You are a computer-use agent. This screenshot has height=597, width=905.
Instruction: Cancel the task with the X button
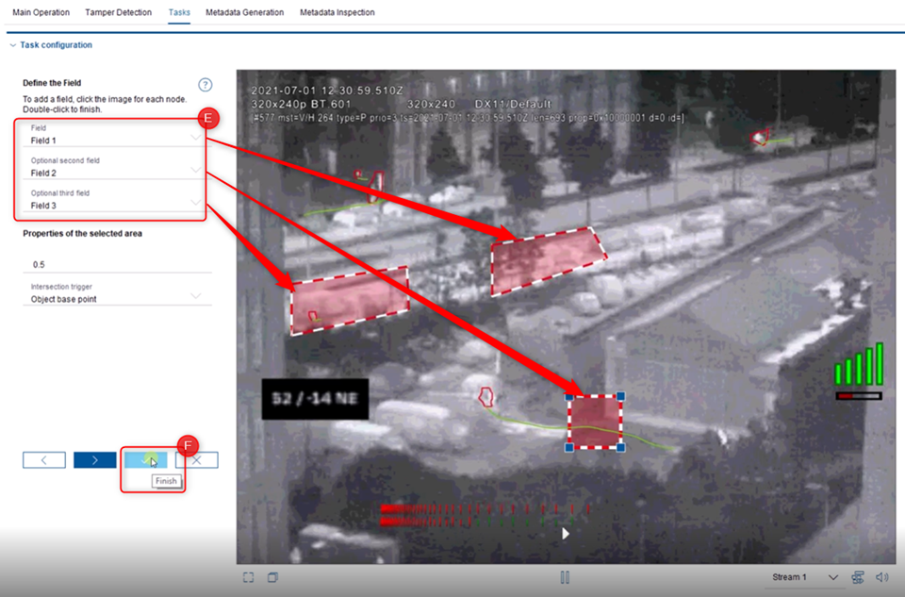click(x=196, y=460)
